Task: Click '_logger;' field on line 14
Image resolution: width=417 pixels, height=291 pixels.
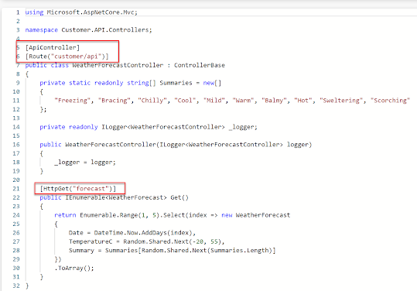Action: click(x=243, y=127)
